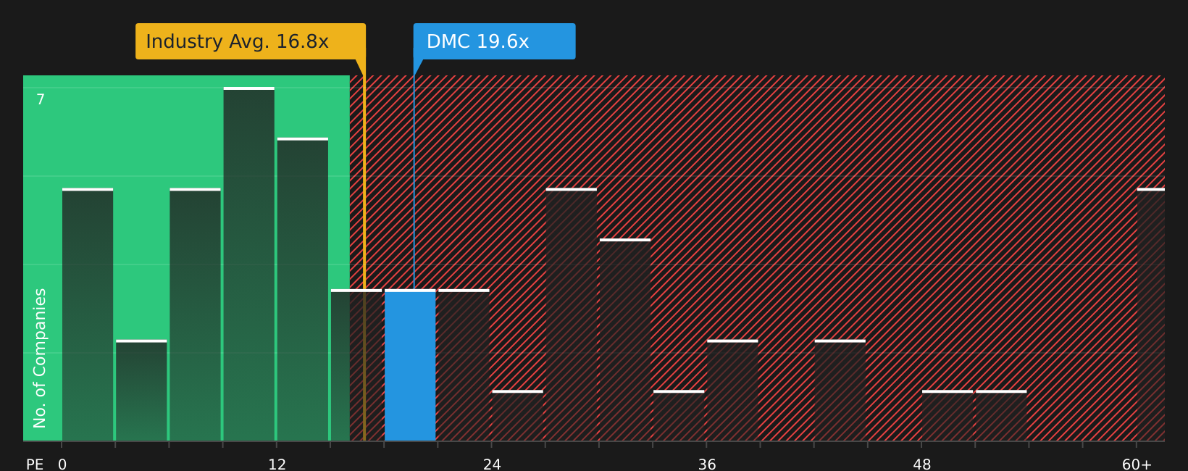Click the first bar, PE 0 to 3
This screenshot has height=471, width=1188.
(x=88, y=314)
